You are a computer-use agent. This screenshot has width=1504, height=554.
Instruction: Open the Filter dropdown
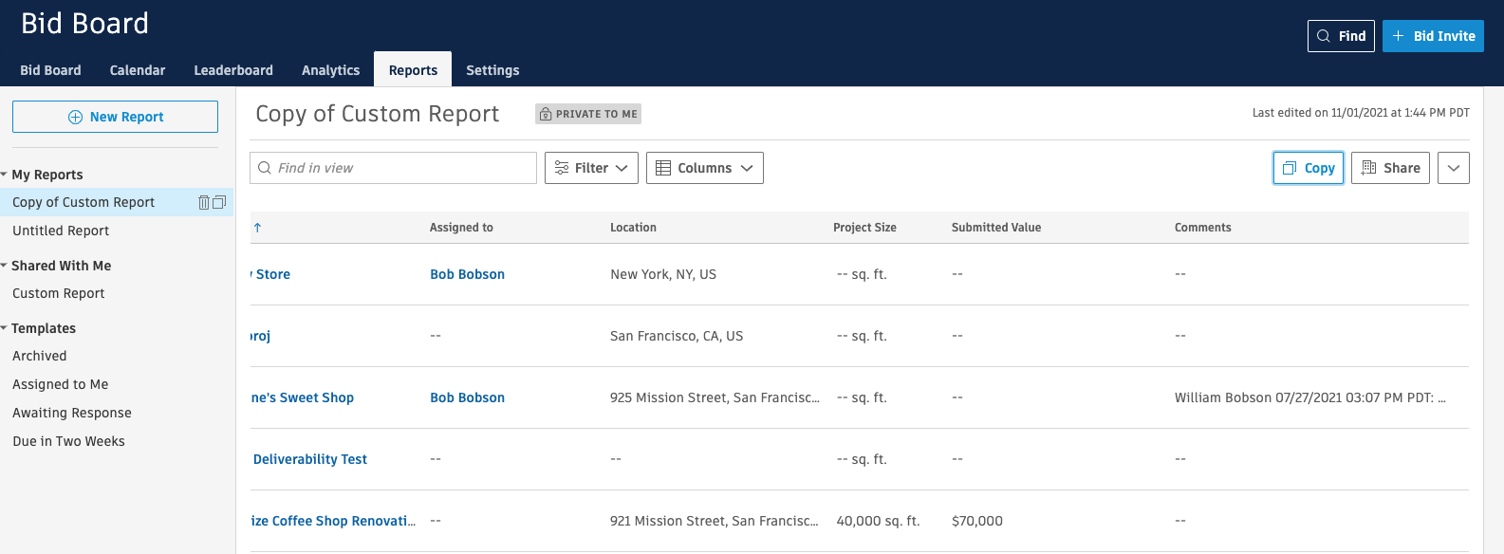[x=591, y=168]
